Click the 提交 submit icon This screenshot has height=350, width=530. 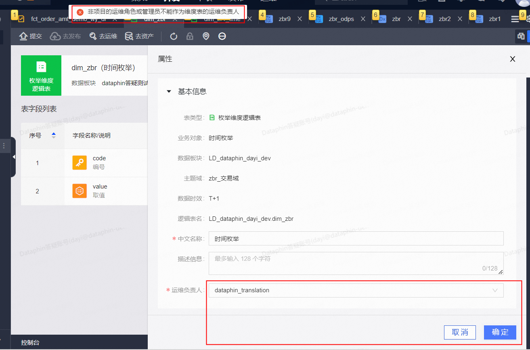[31, 36]
